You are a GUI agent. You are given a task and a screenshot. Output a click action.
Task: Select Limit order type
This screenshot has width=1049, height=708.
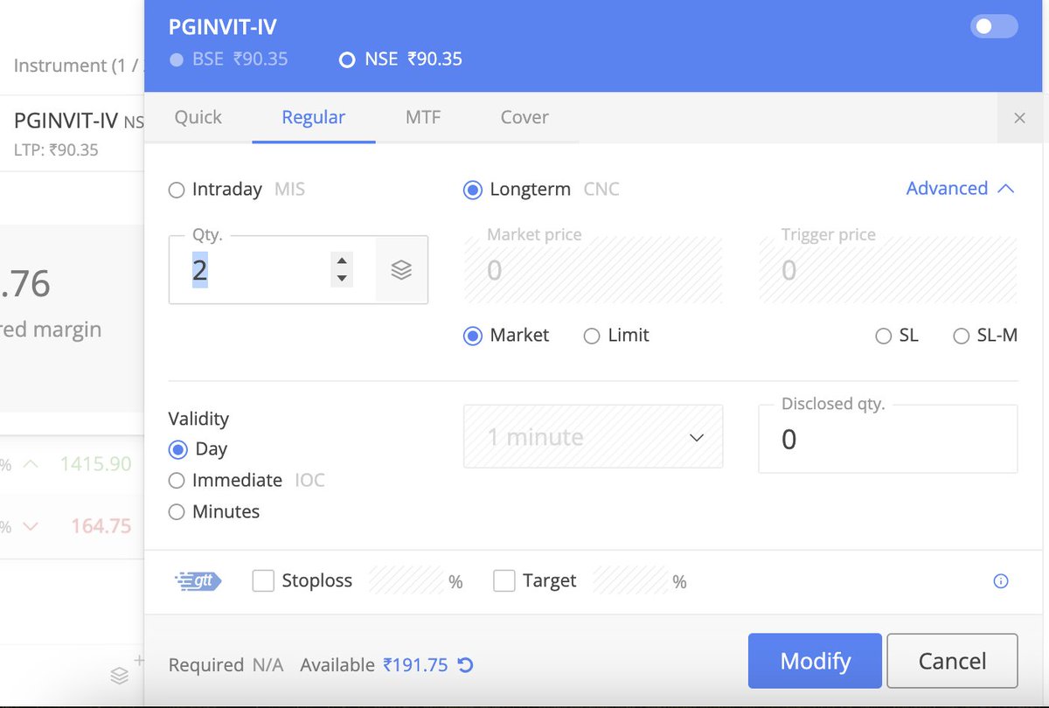pyautogui.click(x=592, y=336)
